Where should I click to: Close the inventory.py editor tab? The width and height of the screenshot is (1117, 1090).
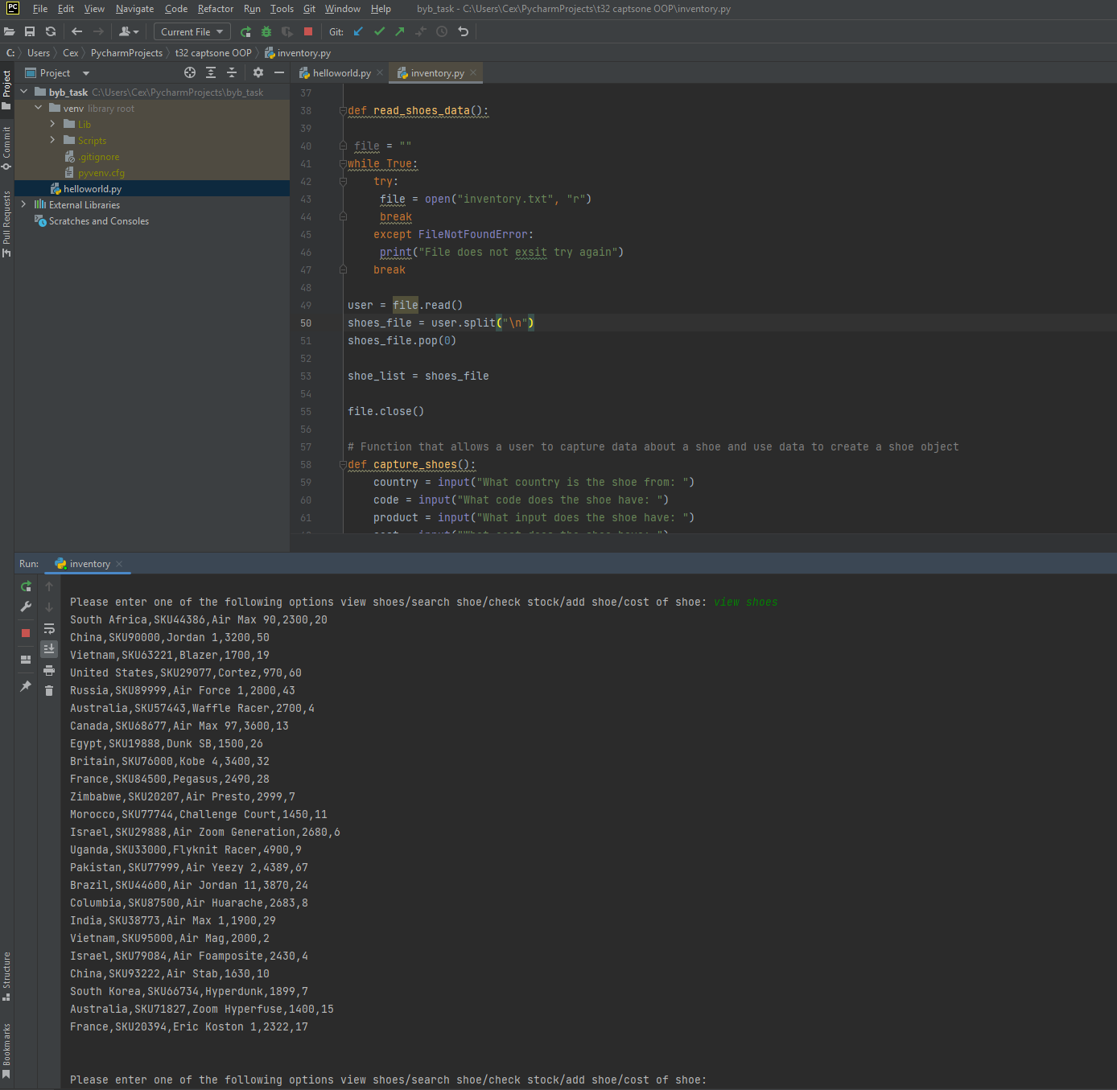[473, 72]
